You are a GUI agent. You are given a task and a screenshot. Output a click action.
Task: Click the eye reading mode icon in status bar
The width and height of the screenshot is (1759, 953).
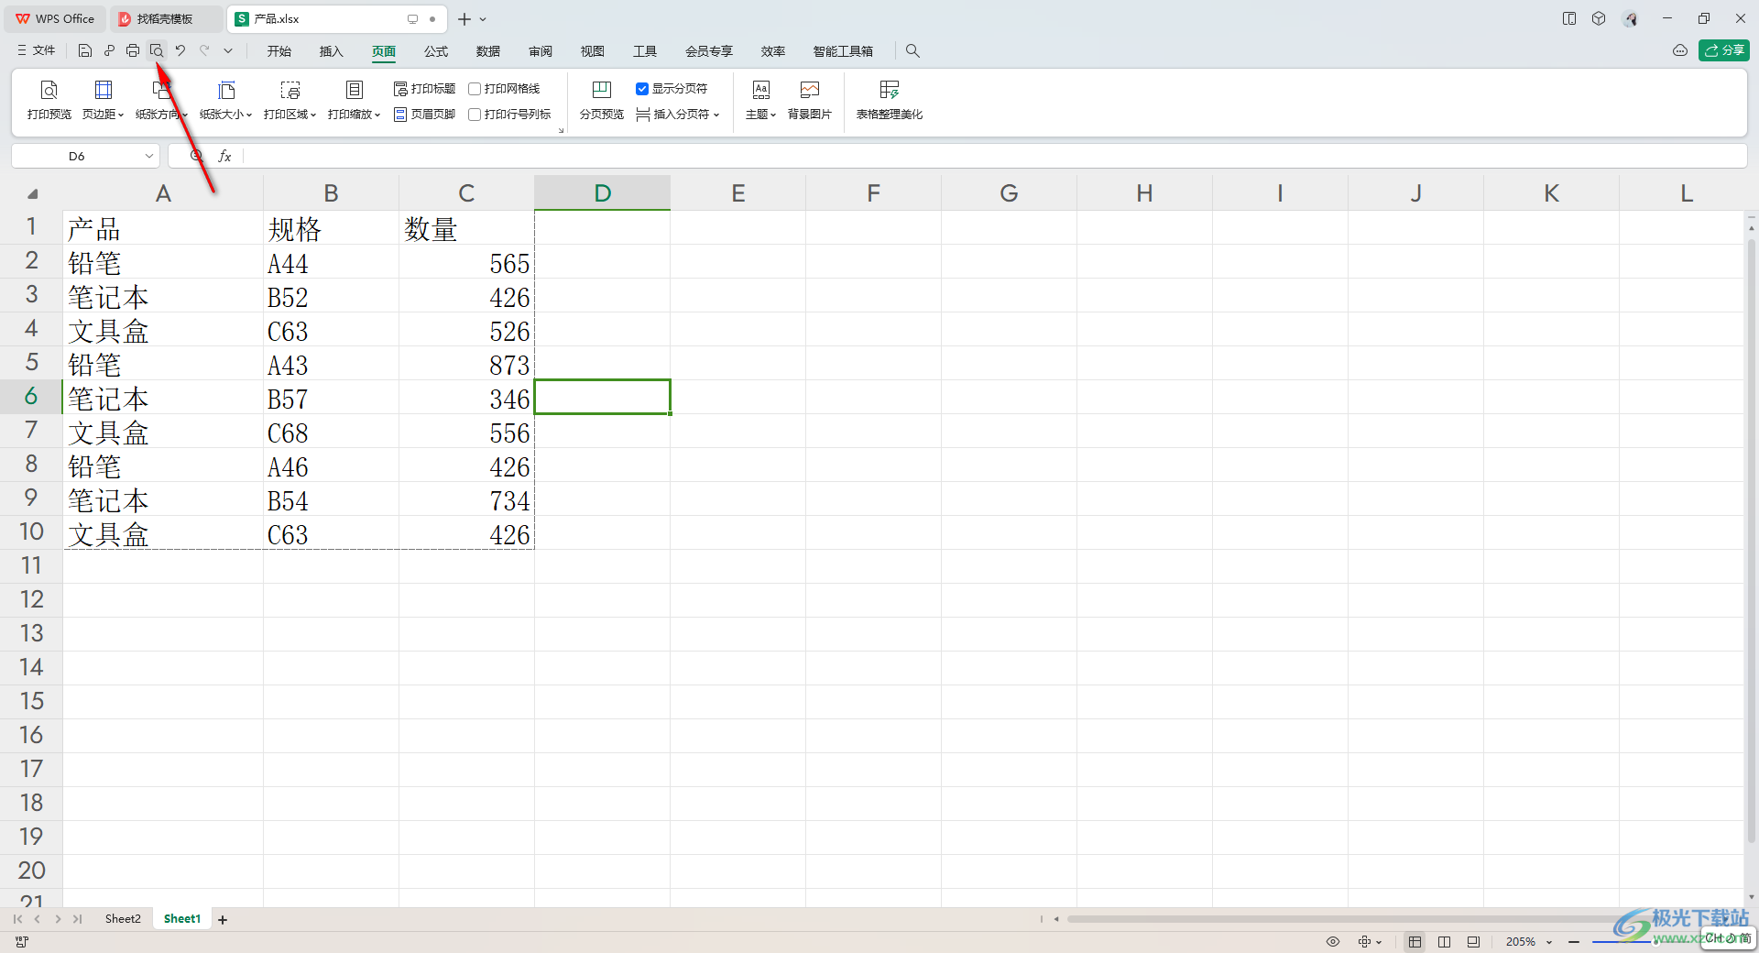tap(1333, 942)
